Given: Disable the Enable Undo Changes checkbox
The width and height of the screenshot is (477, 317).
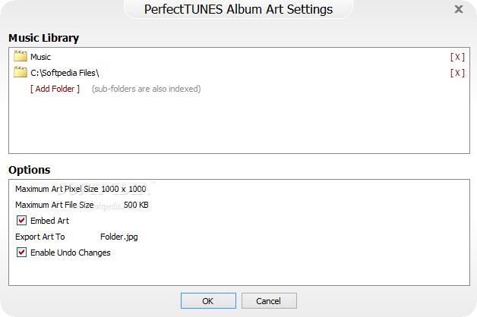Looking at the screenshot, I should click(21, 253).
